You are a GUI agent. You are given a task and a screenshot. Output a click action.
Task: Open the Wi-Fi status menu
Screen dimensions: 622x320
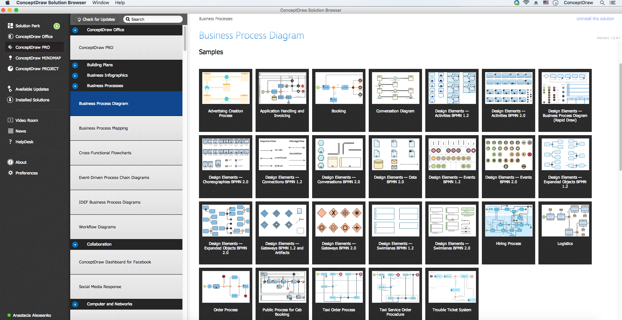coord(526,3)
